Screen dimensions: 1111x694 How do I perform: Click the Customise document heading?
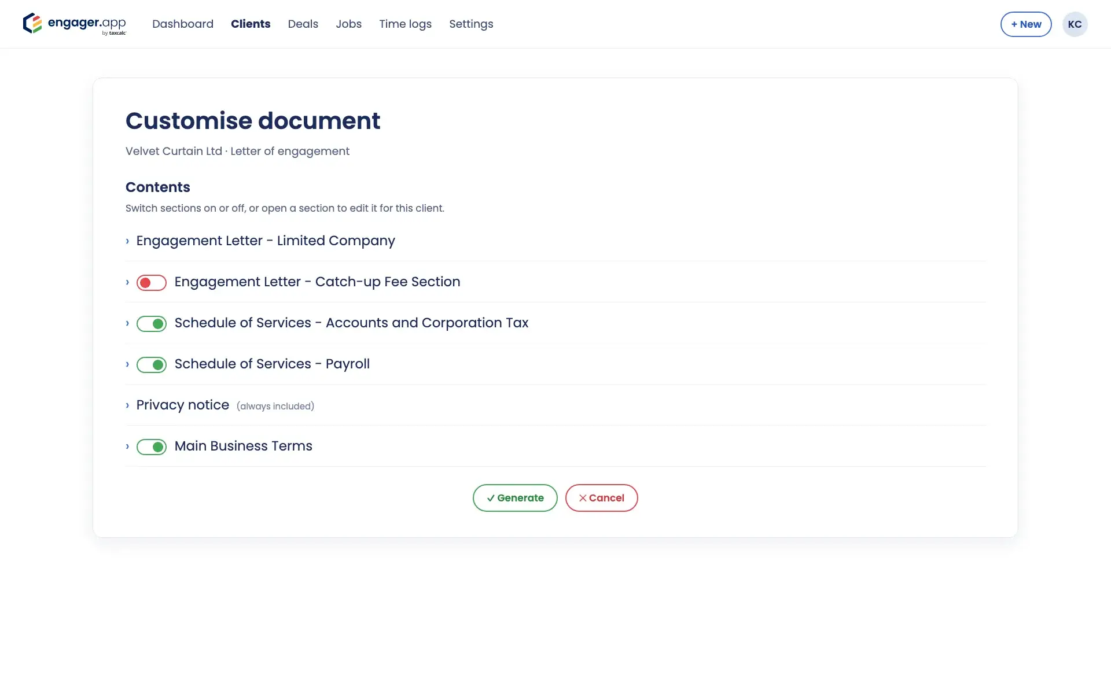253,121
